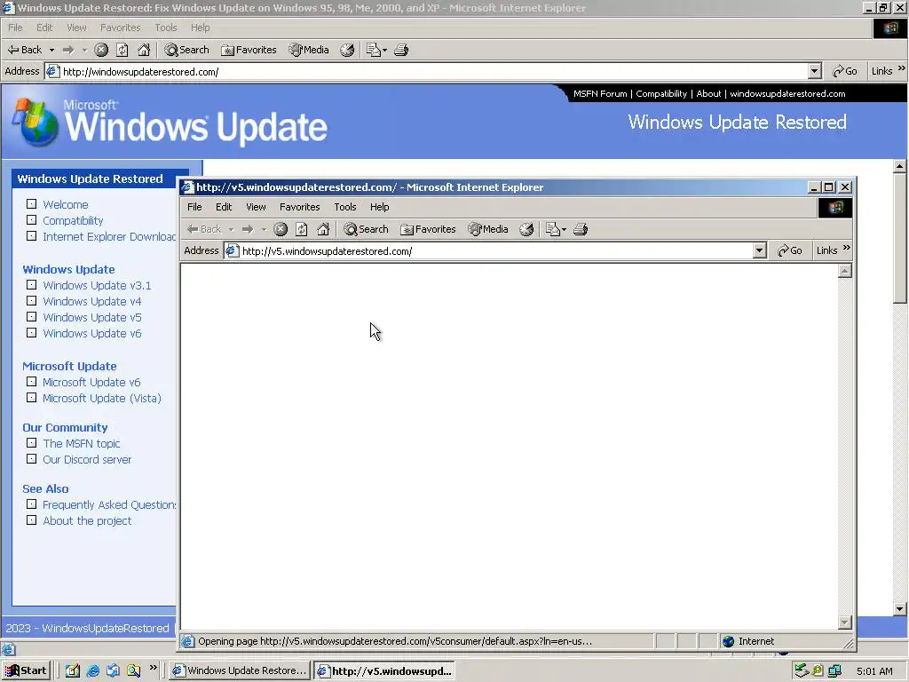Open Media in front v5 window toolbar
This screenshot has height=682, width=909.
pos(488,229)
